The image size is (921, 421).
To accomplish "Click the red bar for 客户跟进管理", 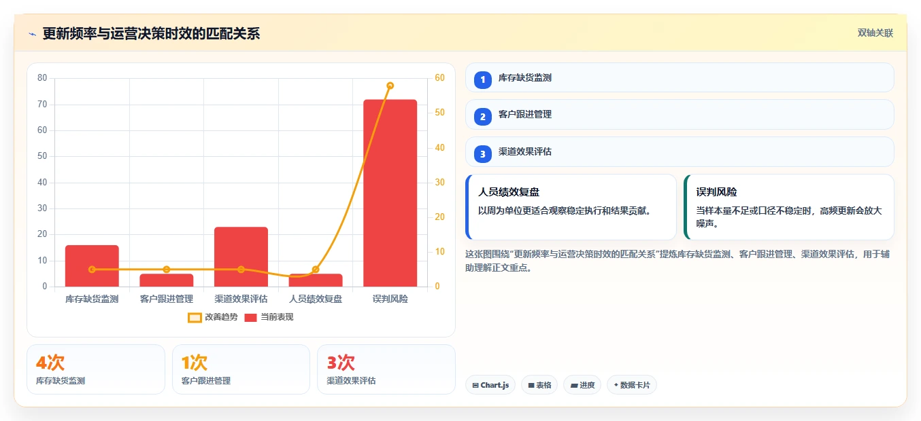I will 167,280.
